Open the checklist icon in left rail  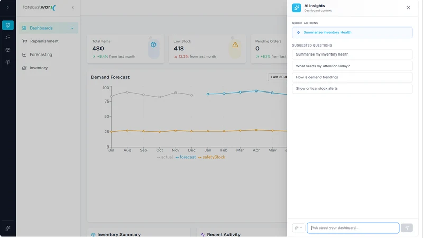[x=8, y=38]
